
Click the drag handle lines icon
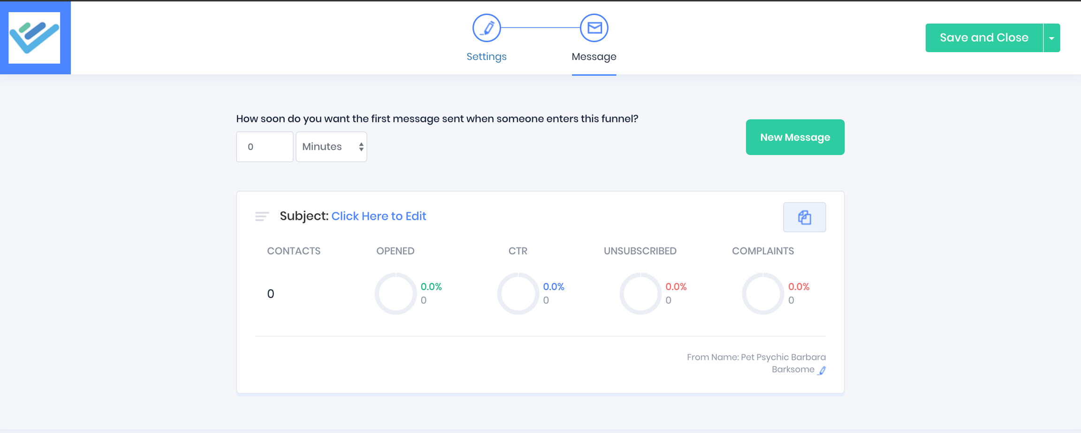(x=262, y=216)
